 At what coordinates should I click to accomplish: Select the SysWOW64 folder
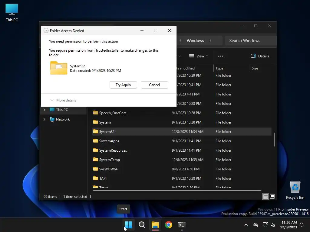click(x=182, y=169)
